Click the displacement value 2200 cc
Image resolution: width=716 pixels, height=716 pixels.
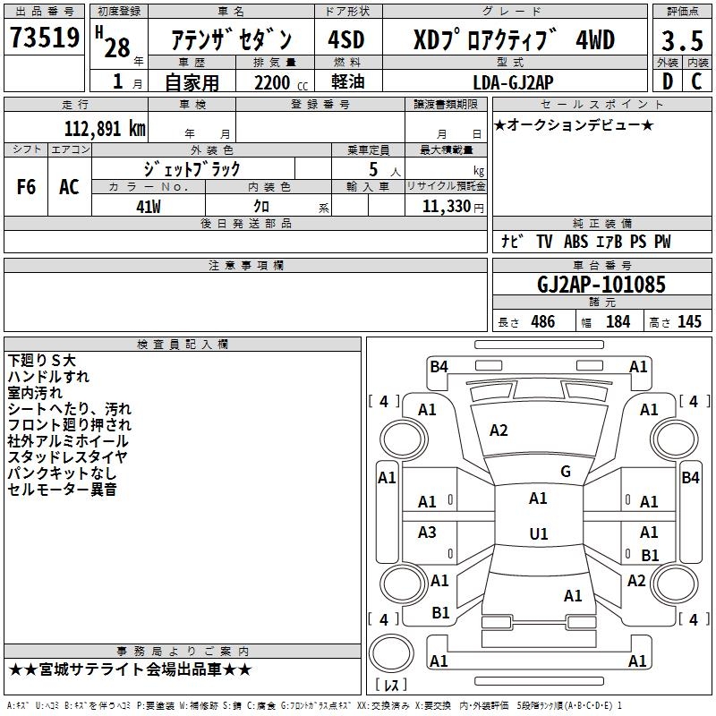click(281, 82)
